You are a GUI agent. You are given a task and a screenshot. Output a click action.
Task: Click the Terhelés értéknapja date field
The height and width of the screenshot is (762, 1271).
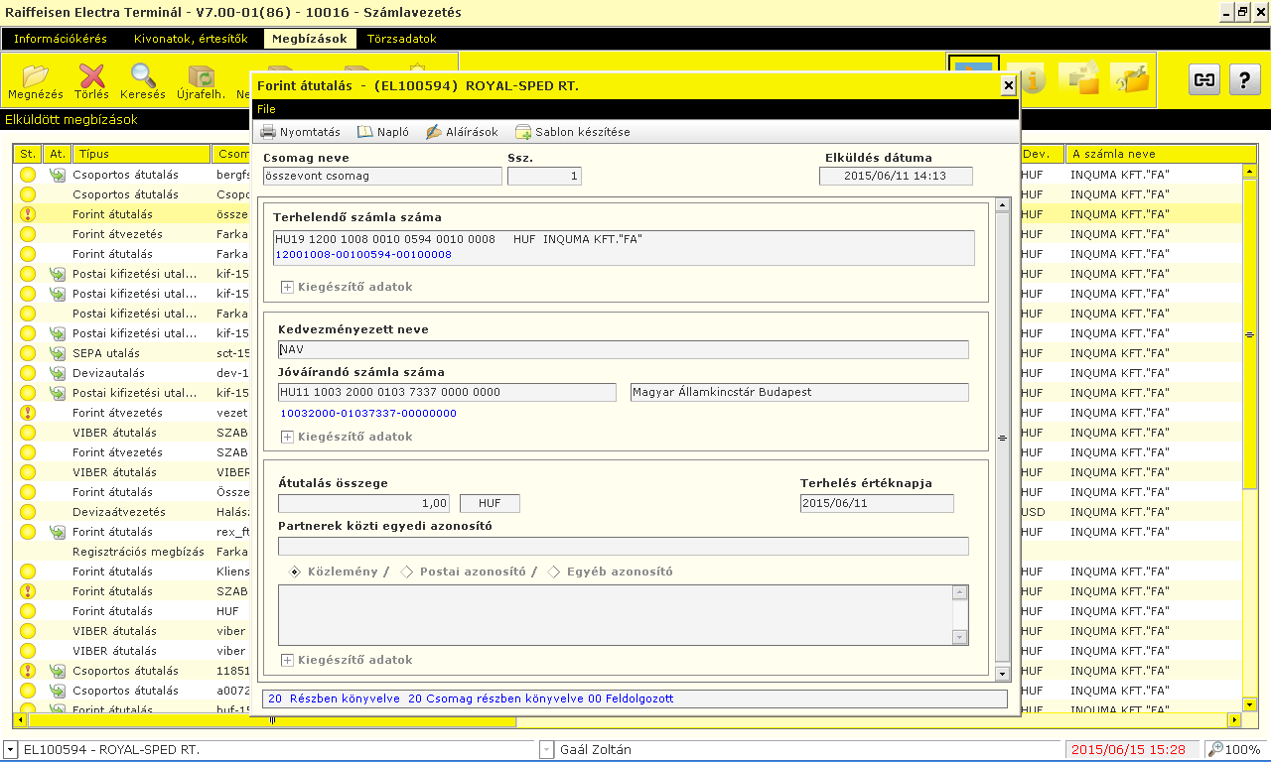[x=877, y=503]
